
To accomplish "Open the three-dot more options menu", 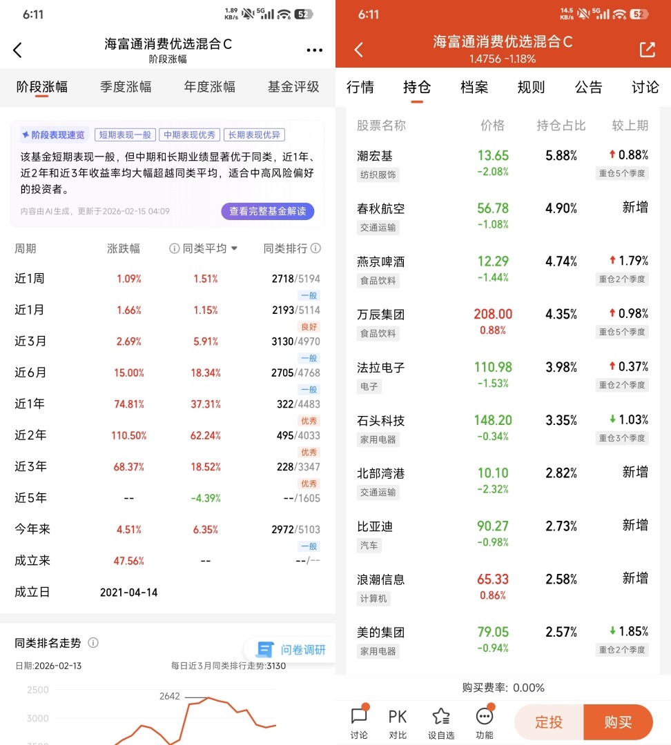I will click(314, 50).
